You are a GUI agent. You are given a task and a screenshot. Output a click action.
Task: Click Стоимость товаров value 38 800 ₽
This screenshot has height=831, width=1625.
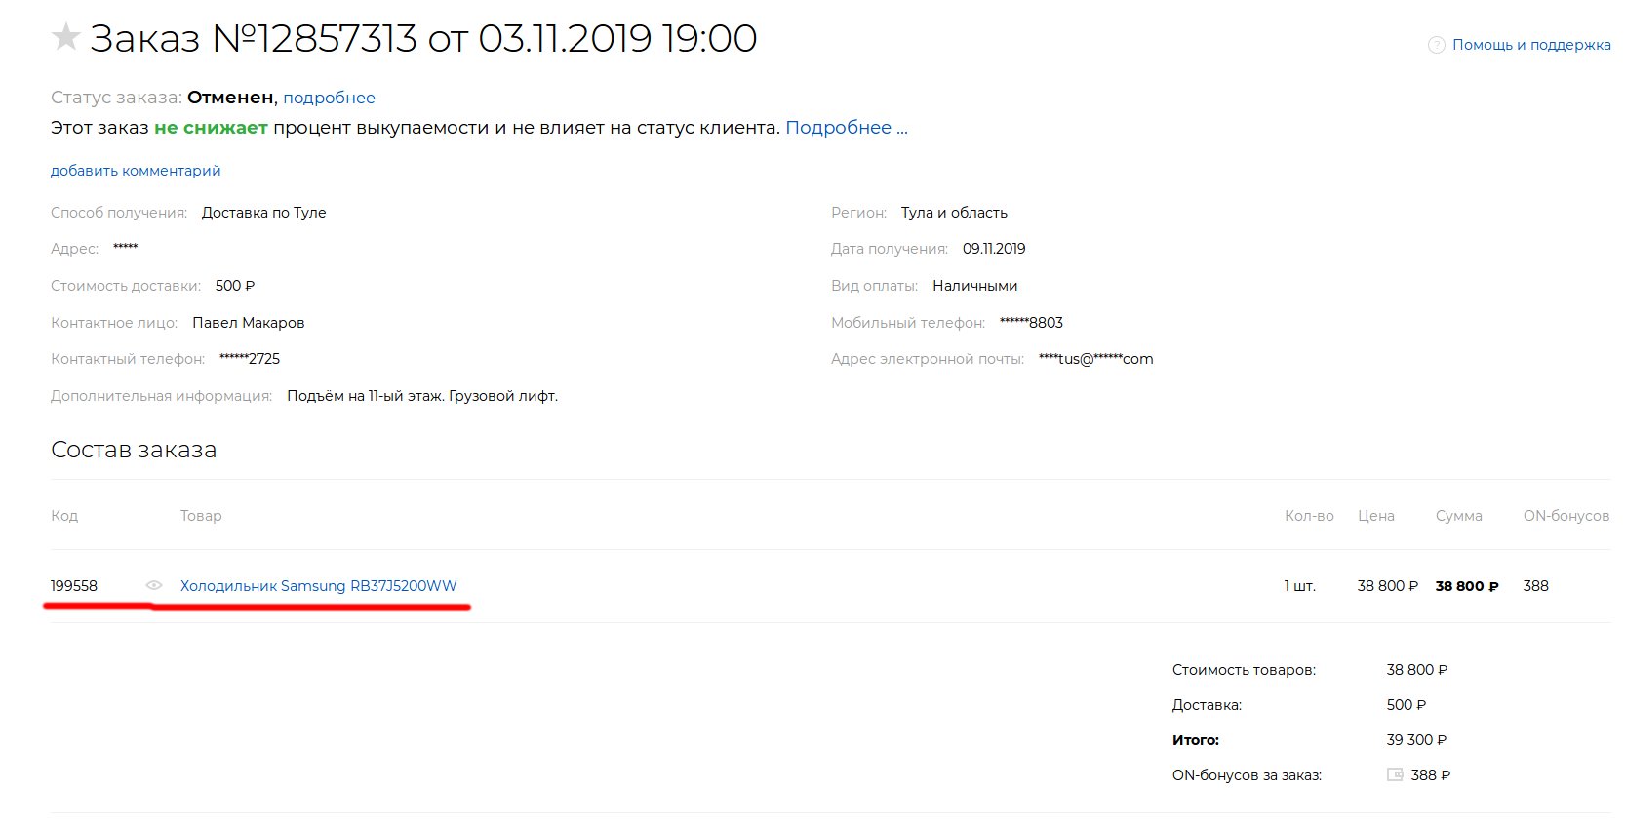pos(1417,670)
